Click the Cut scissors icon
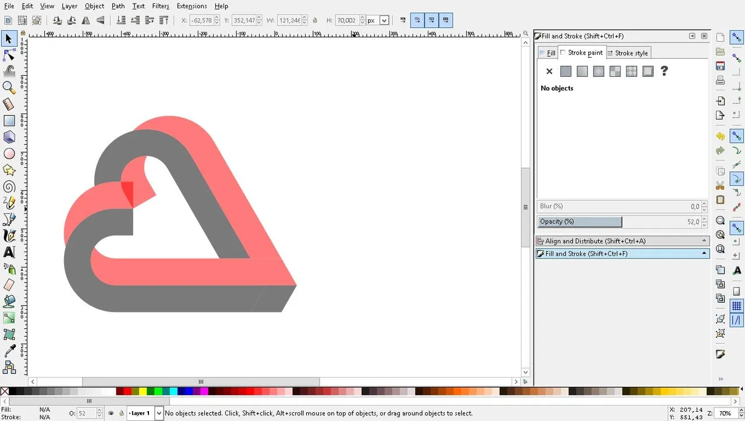This screenshot has width=745, height=421. pyautogui.click(x=721, y=186)
